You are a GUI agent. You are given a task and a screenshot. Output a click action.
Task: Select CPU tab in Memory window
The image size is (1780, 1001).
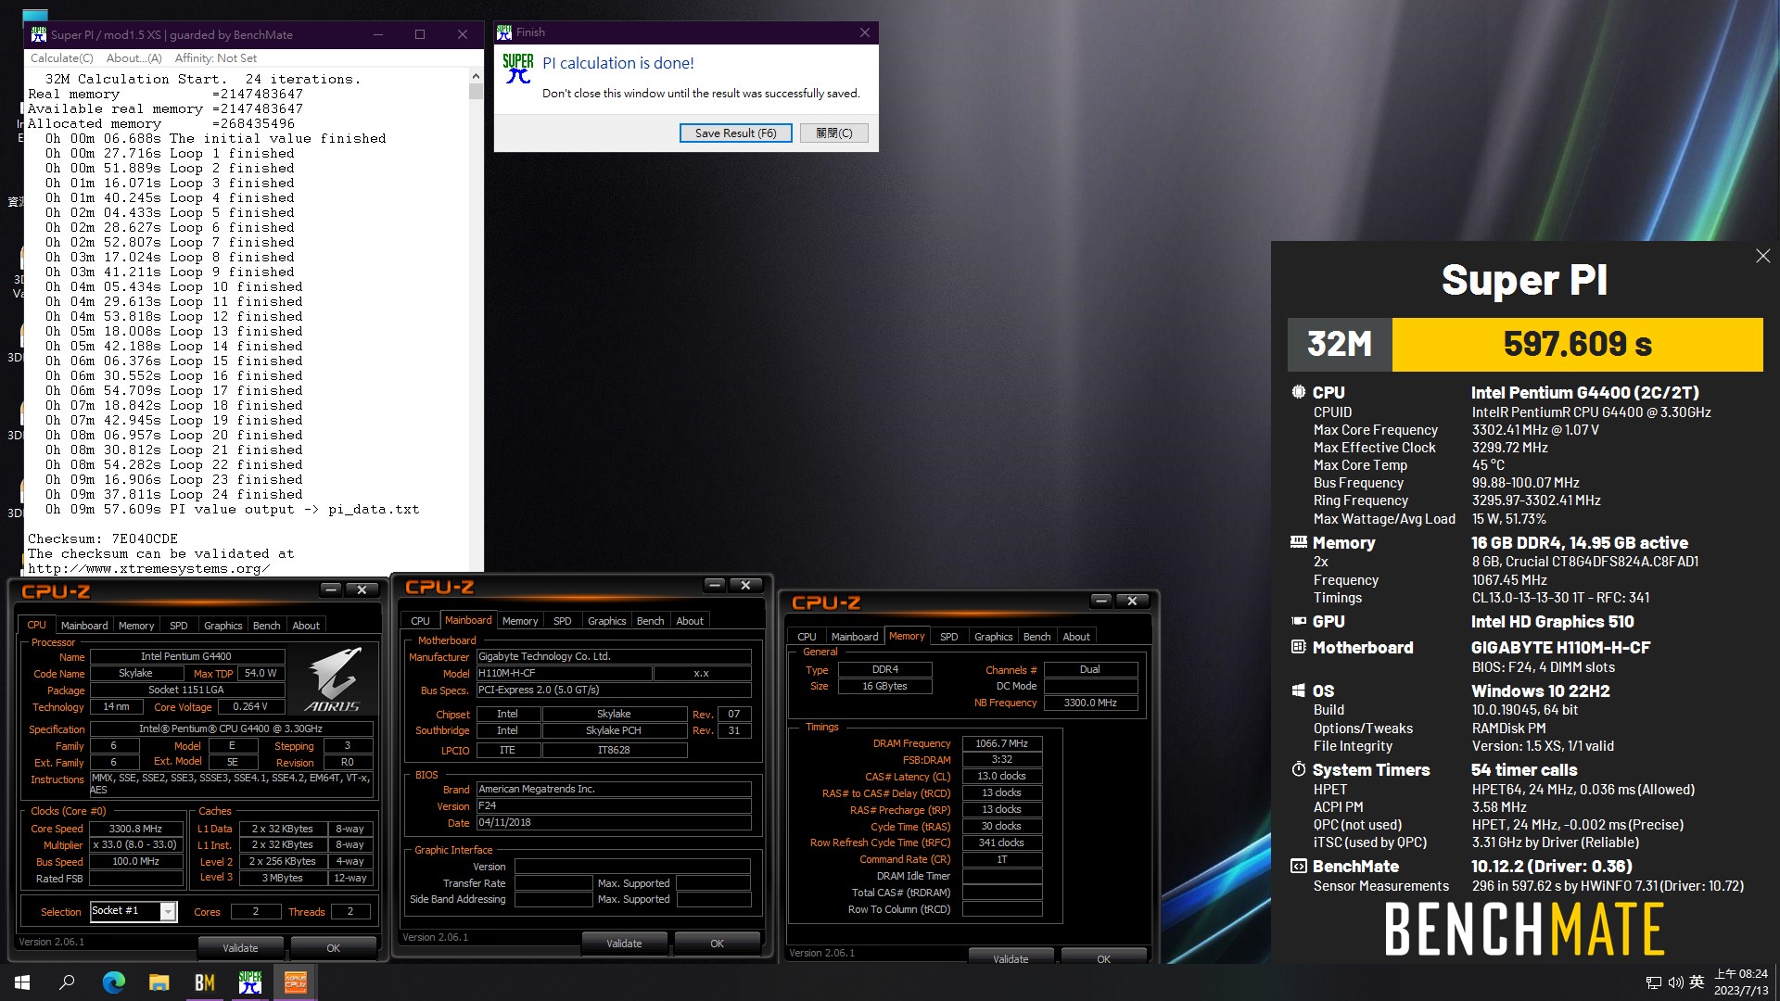coord(807,637)
